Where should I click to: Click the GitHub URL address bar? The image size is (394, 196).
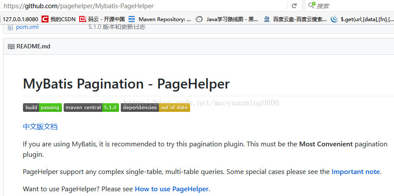tap(143, 6)
